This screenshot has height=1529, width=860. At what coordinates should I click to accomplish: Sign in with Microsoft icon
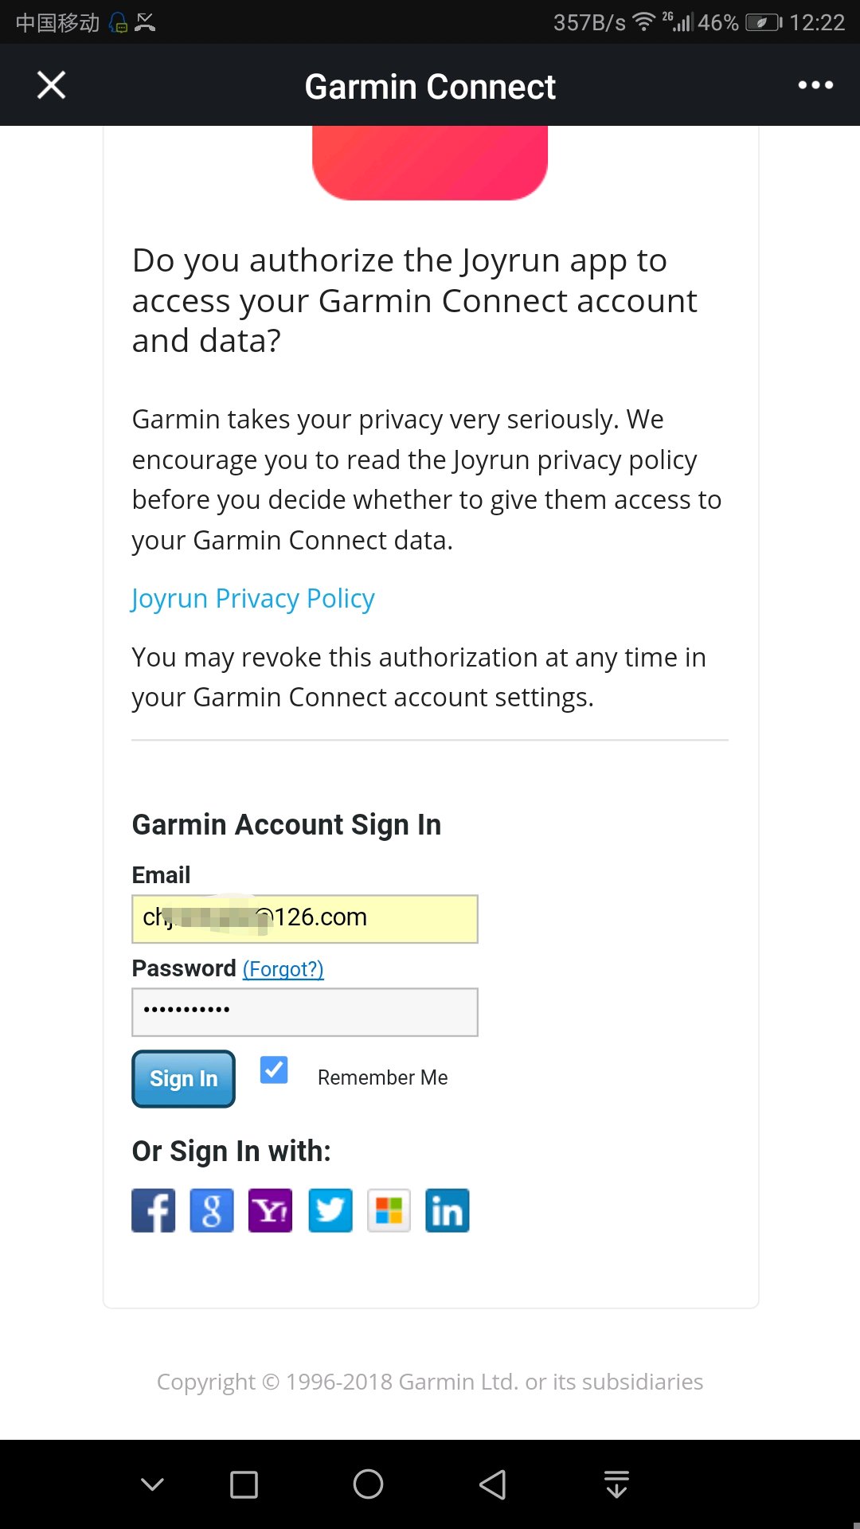389,1210
